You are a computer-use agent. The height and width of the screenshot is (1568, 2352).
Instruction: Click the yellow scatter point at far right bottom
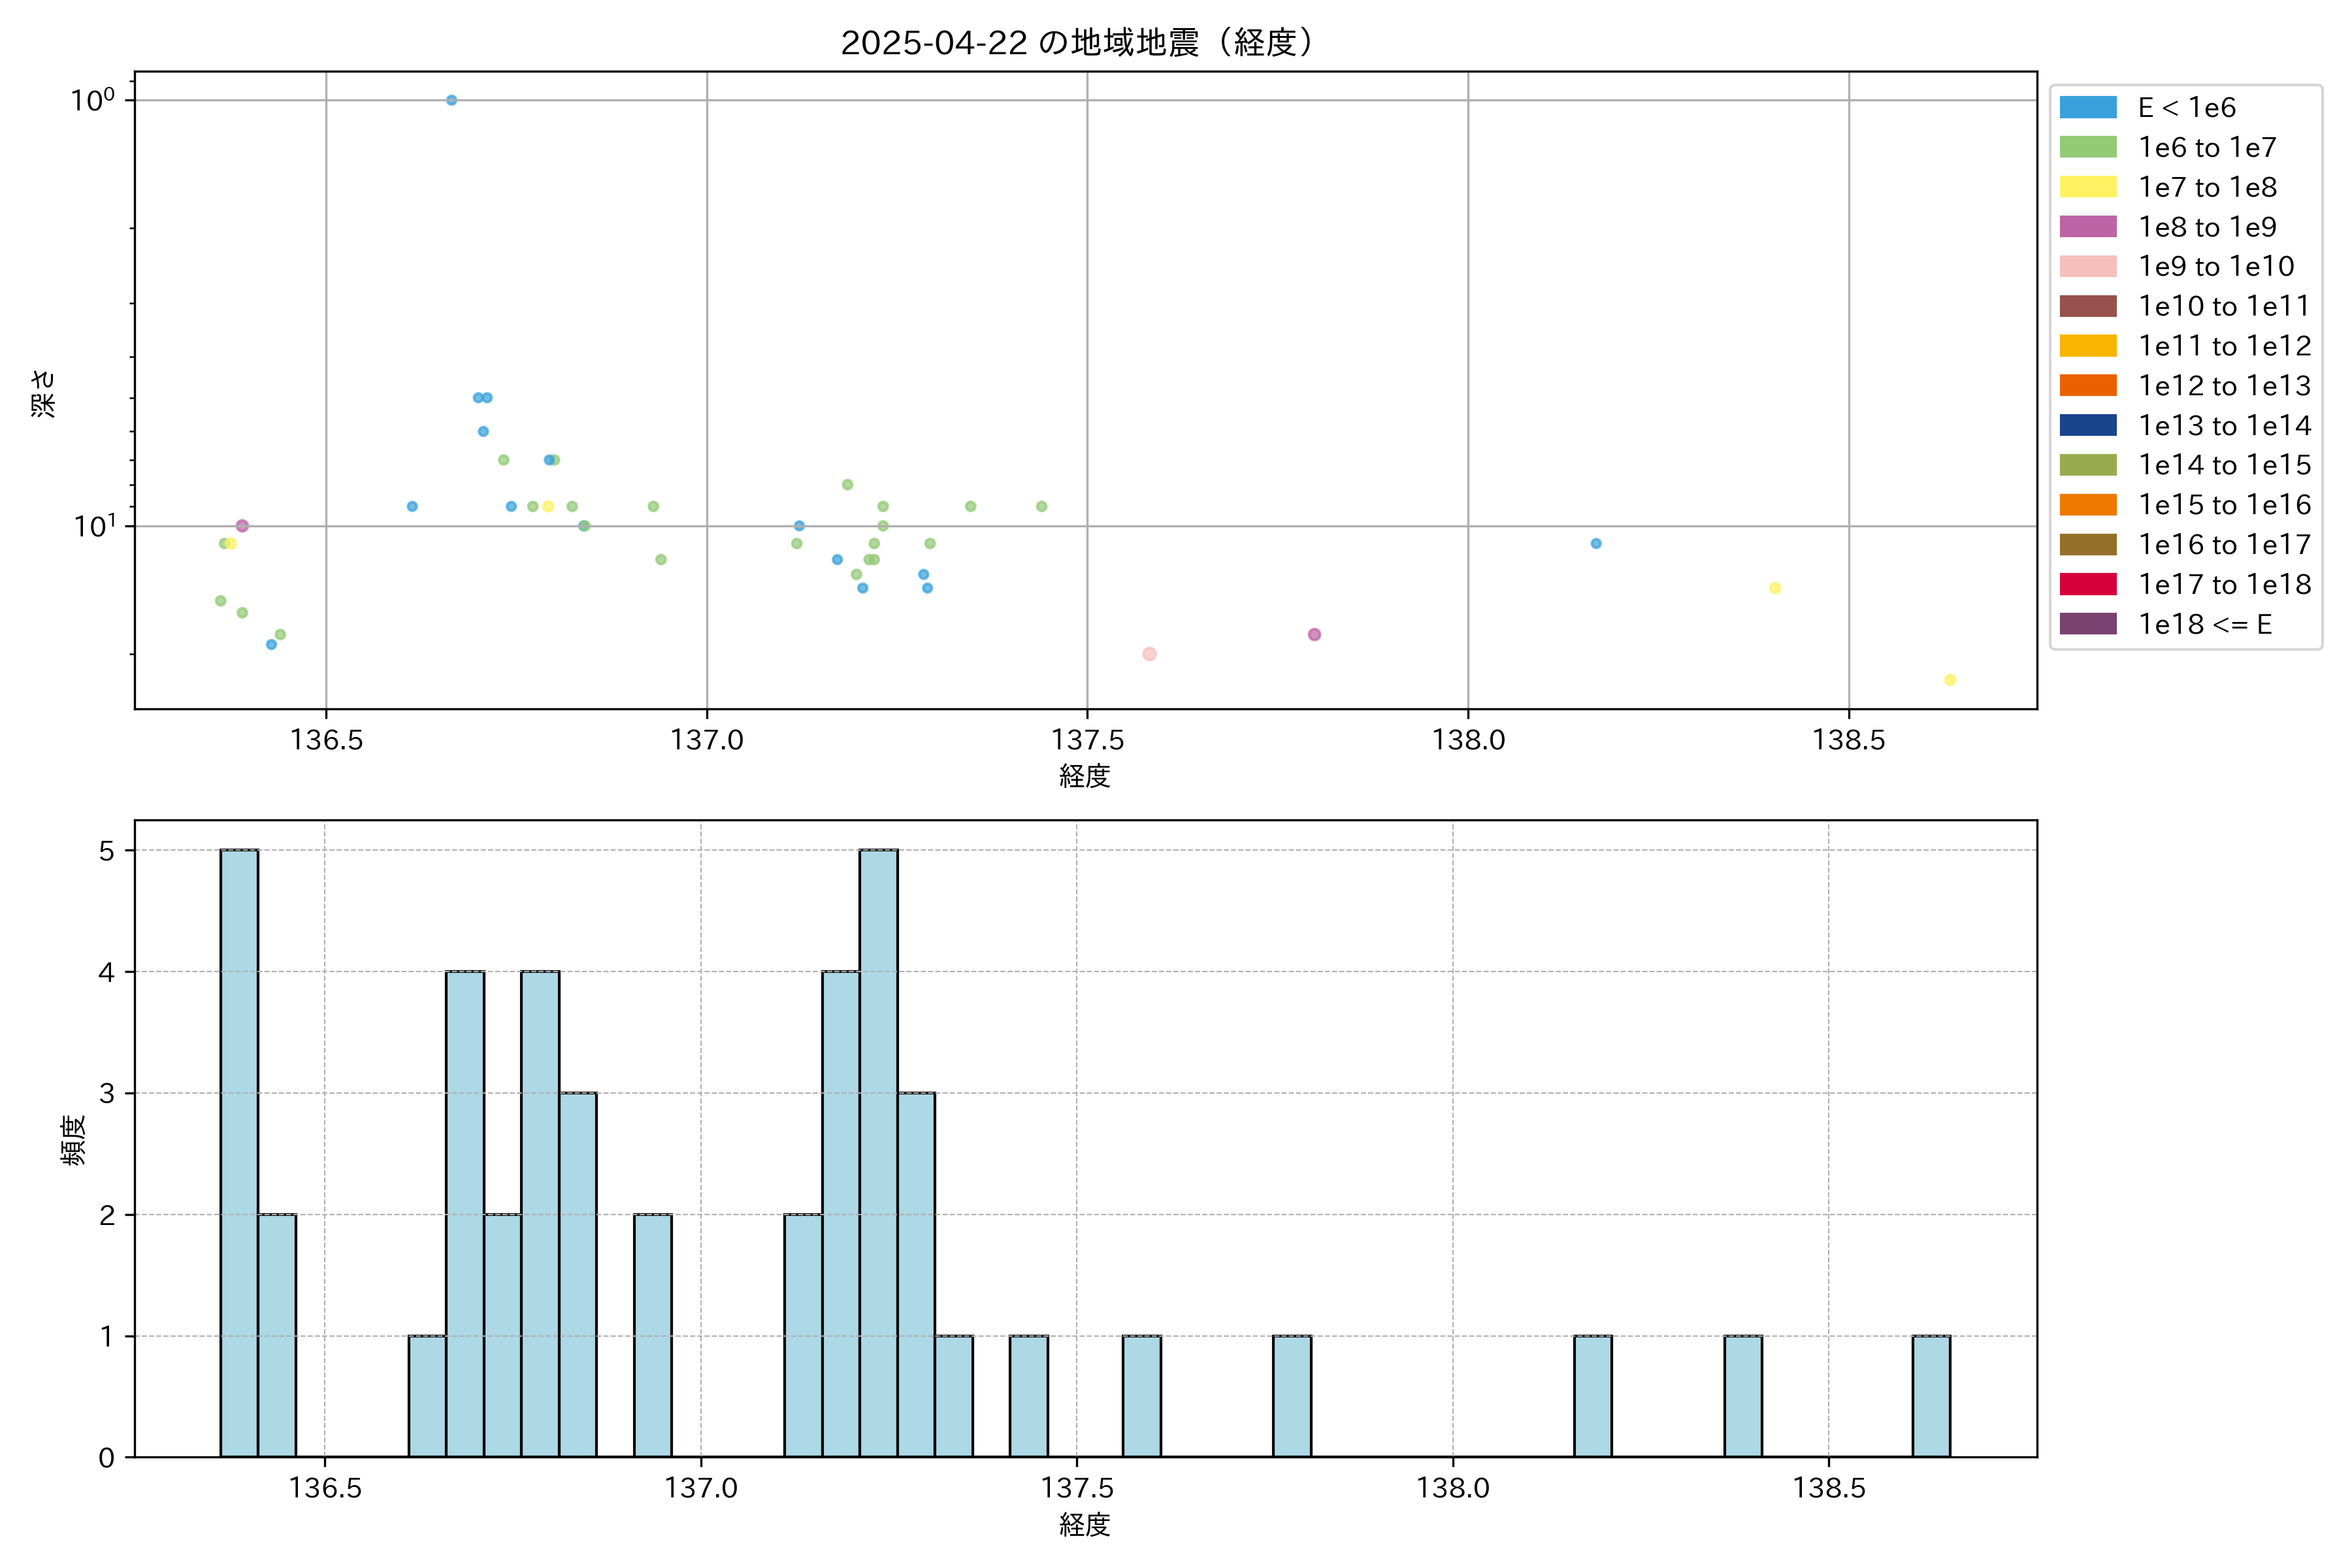pyautogui.click(x=1949, y=680)
